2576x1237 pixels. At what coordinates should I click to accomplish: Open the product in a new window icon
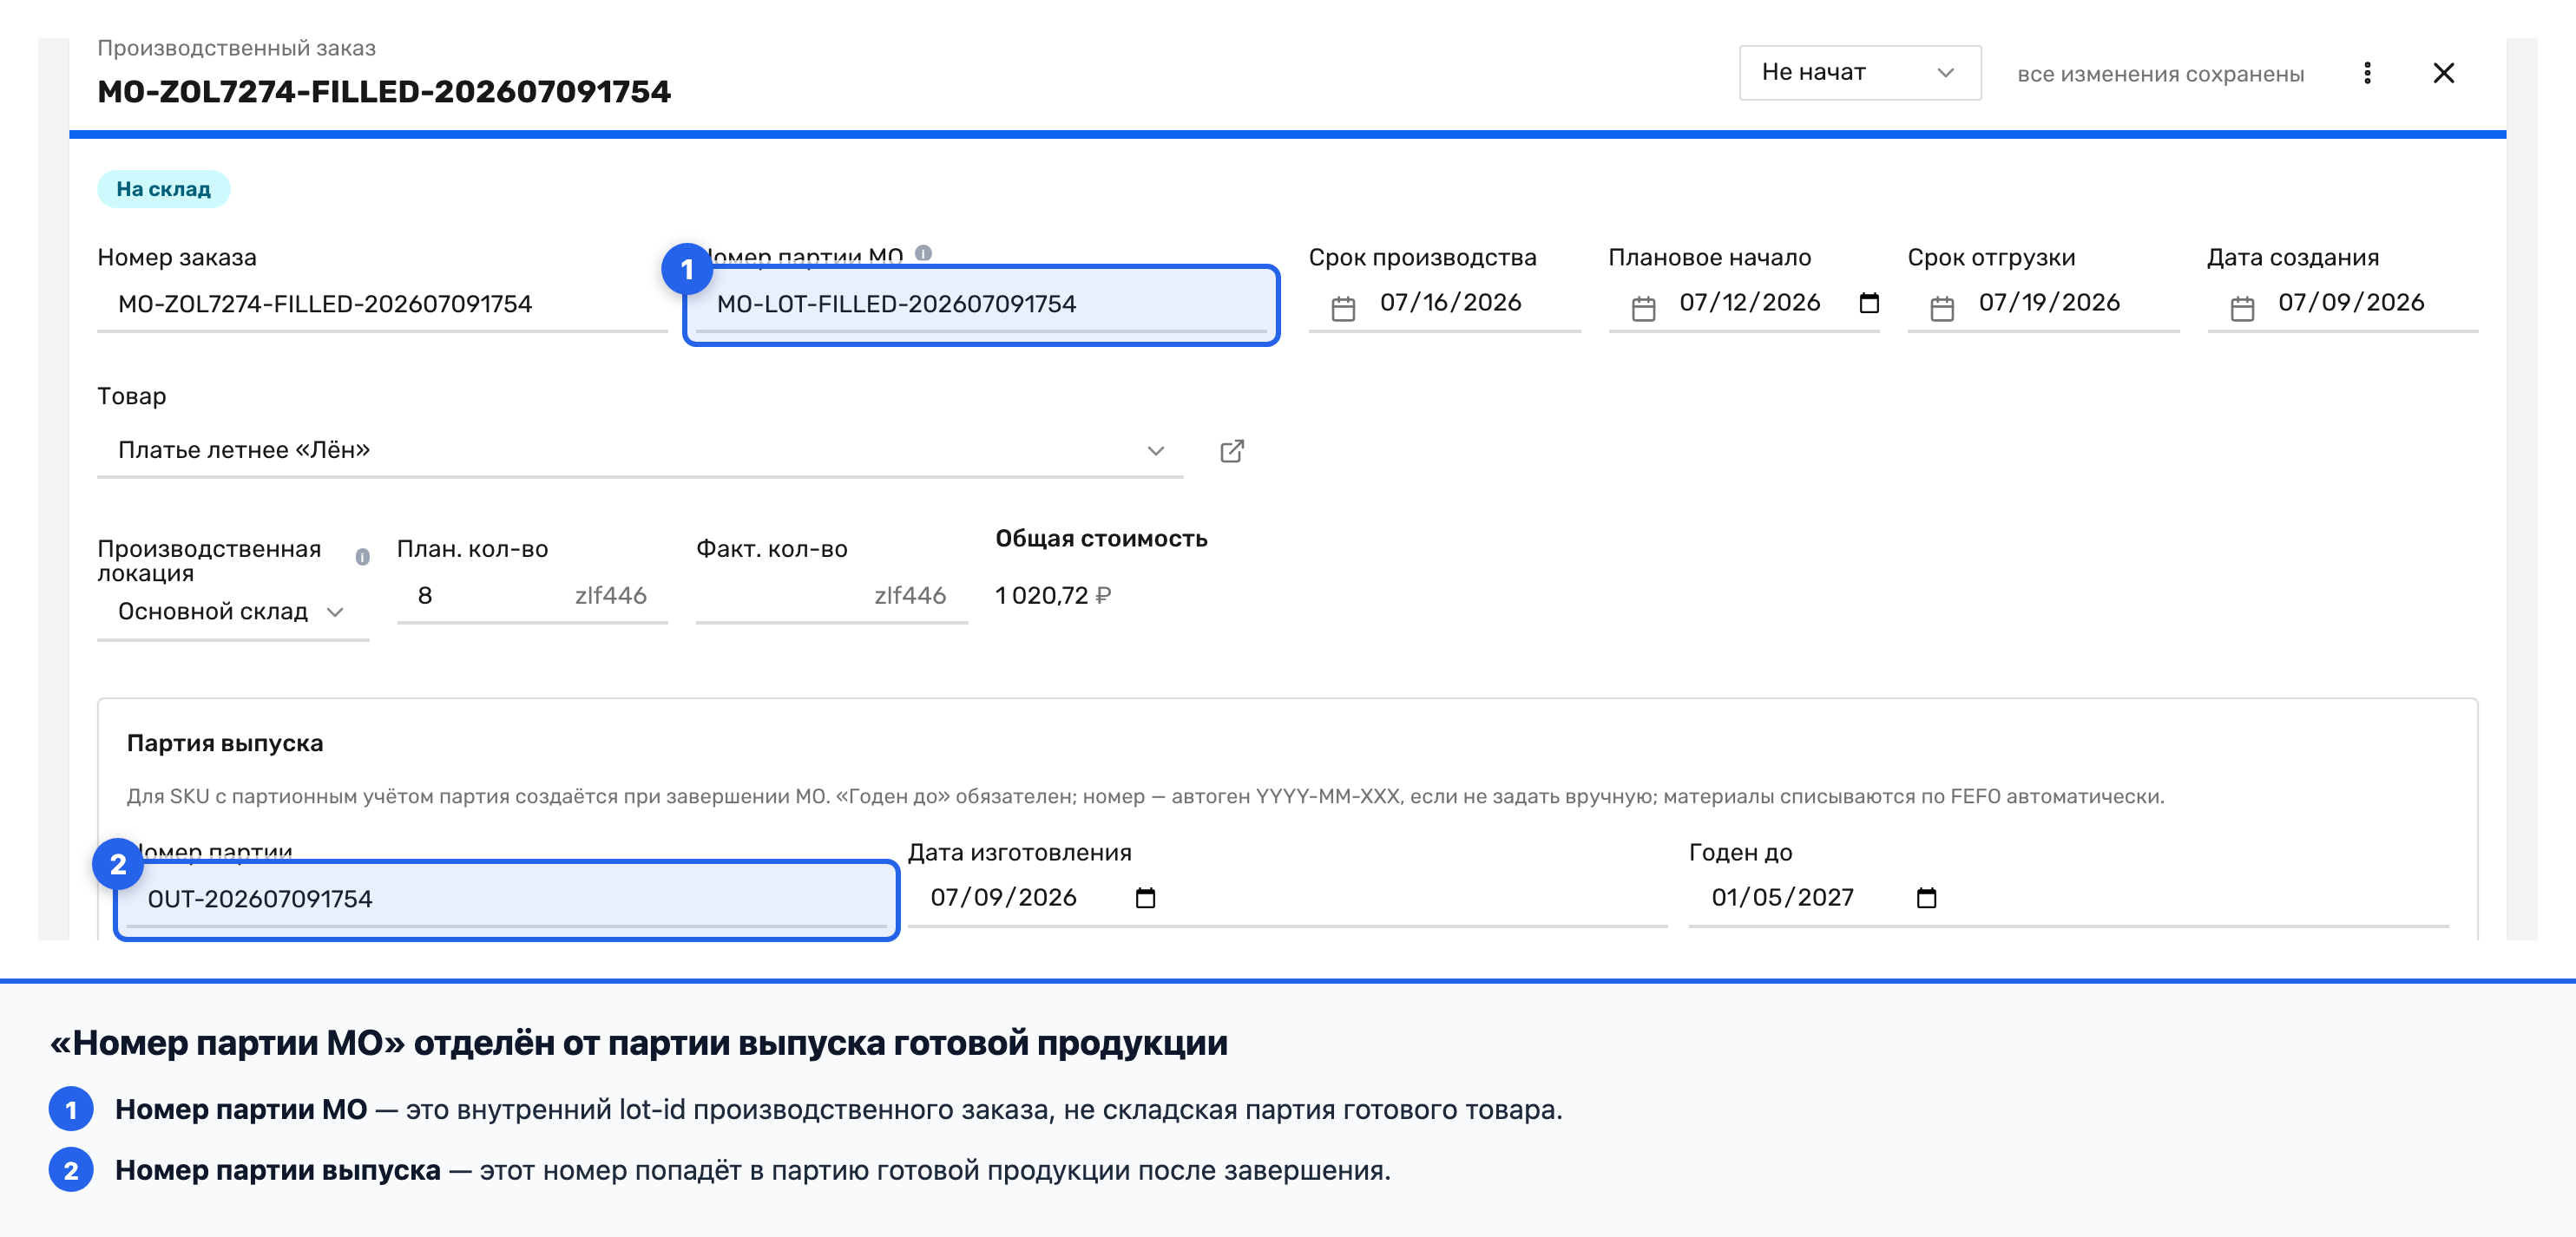pos(1232,450)
